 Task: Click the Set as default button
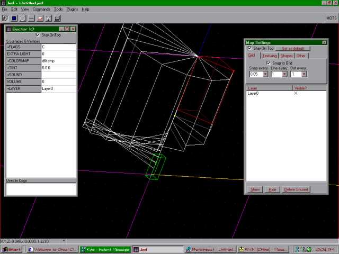coord(293,48)
